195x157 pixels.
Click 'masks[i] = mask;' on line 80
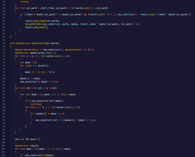pyautogui.click(x=30, y=78)
